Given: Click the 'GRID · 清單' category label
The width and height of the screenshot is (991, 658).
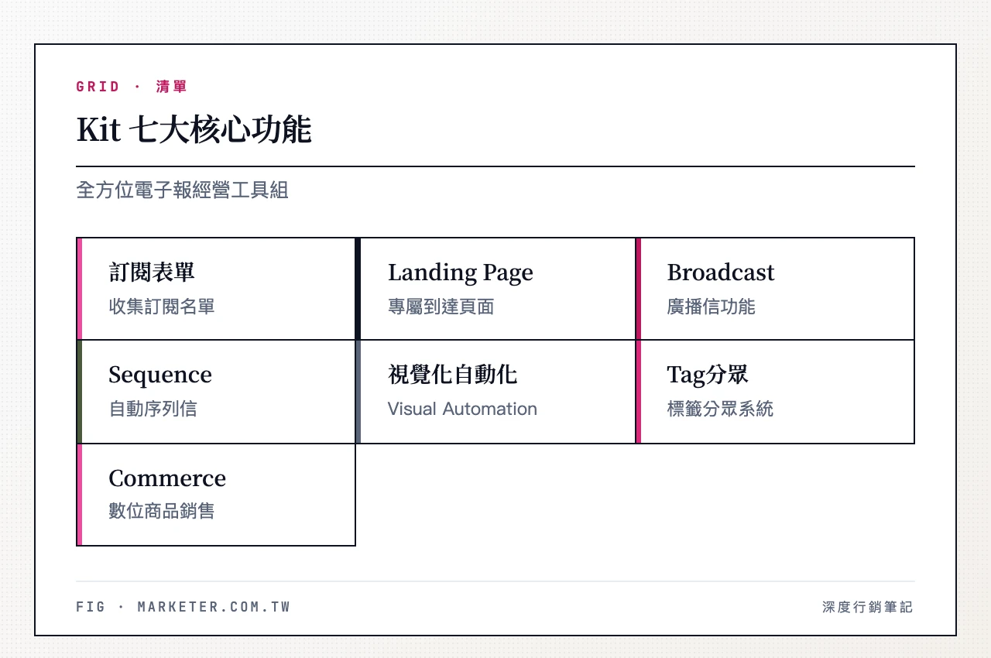Looking at the screenshot, I should pyautogui.click(x=132, y=87).
